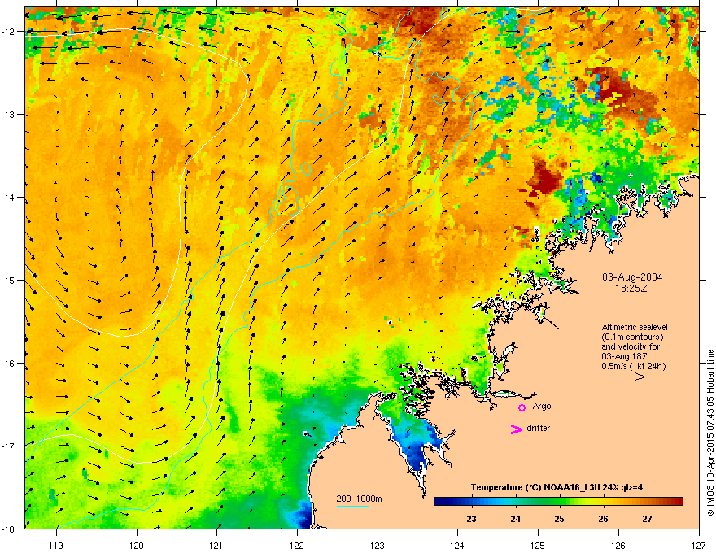Select the date text 03-Aug-2004
Image resolution: width=716 pixels, height=553 pixels.
tap(632, 277)
